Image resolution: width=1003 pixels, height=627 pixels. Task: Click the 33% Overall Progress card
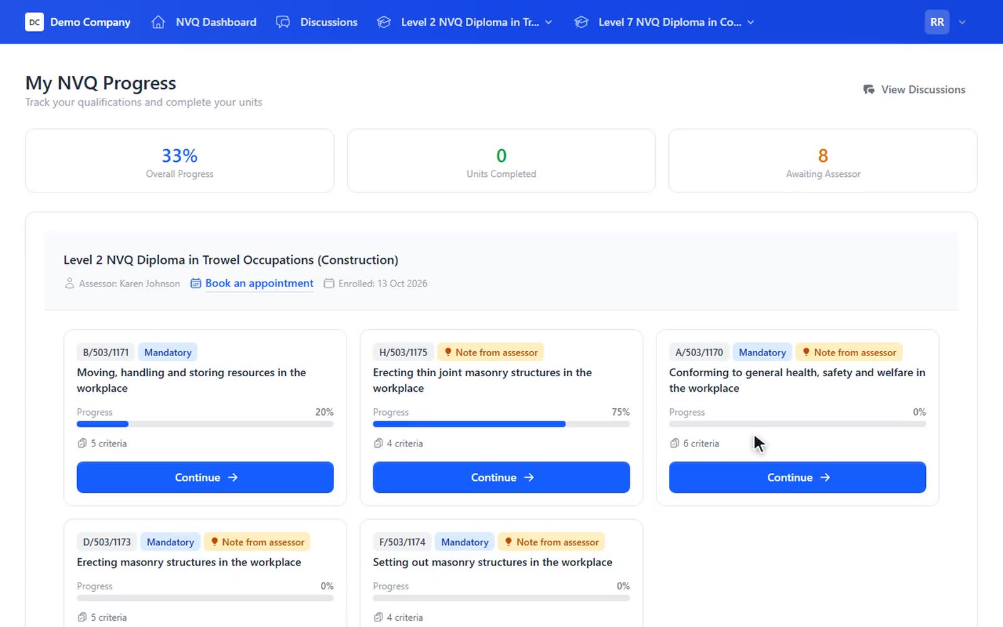(x=180, y=161)
